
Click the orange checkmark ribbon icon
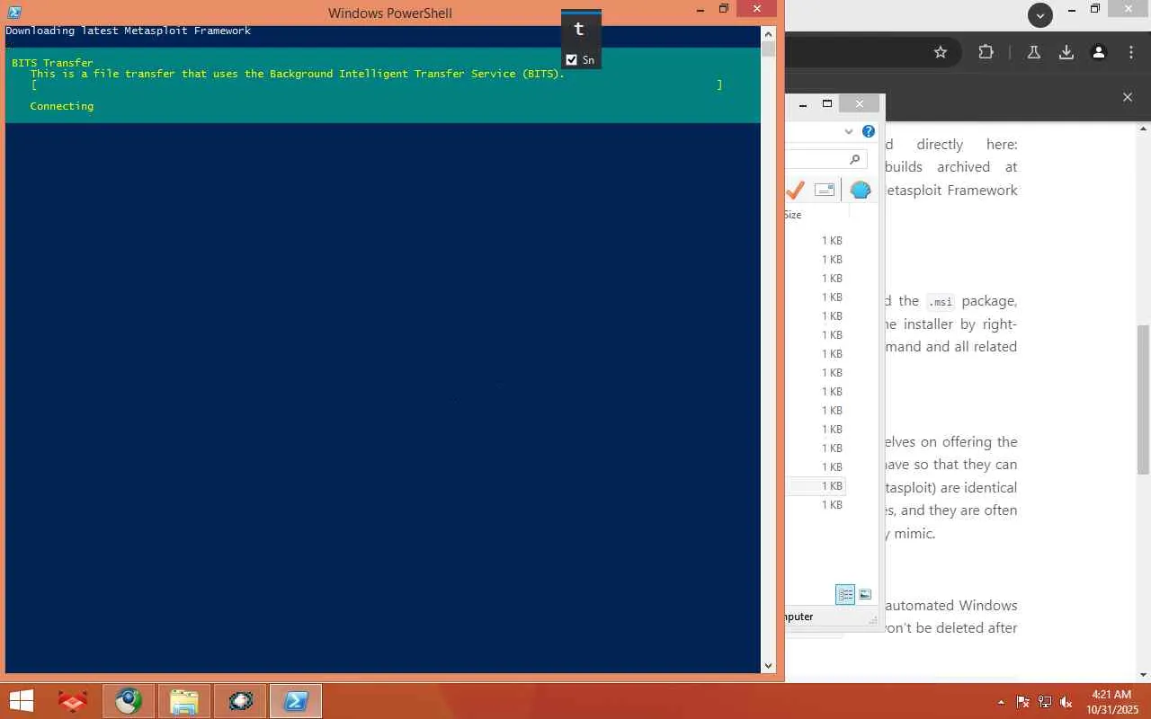(x=795, y=190)
